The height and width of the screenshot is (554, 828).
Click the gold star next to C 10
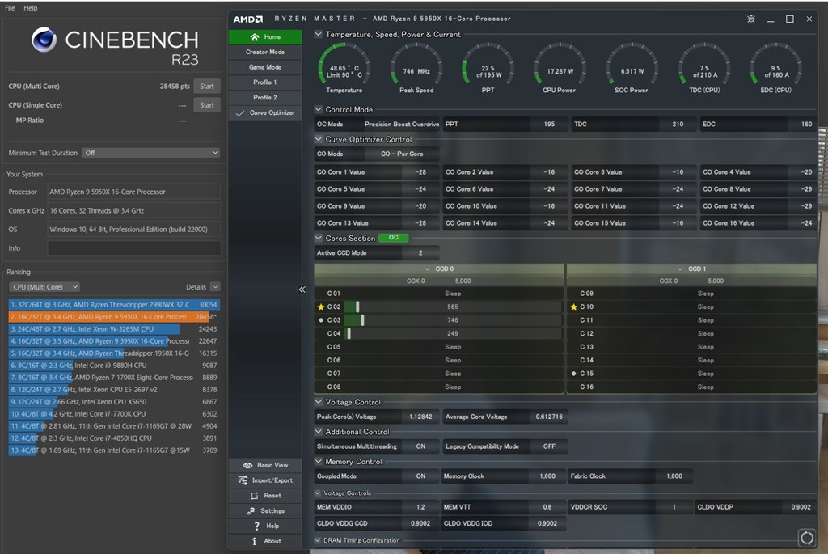click(x=573, y=307)
